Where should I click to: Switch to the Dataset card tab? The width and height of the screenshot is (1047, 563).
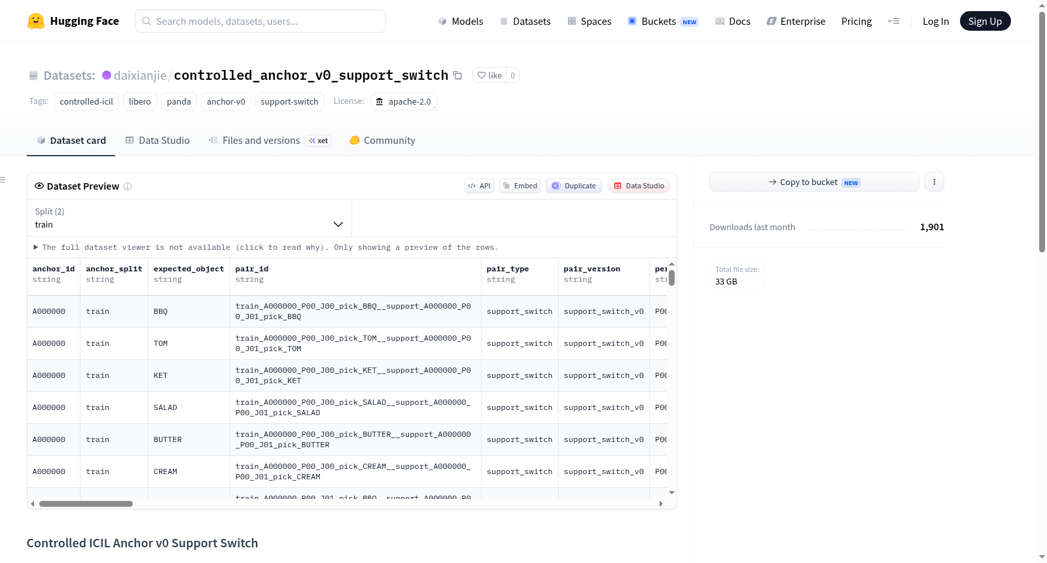click(x=71, y=141)
